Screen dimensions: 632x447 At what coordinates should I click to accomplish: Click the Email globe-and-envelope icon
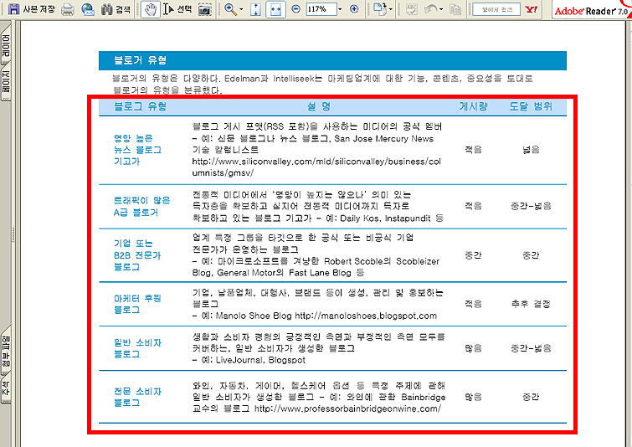[87, 9]
